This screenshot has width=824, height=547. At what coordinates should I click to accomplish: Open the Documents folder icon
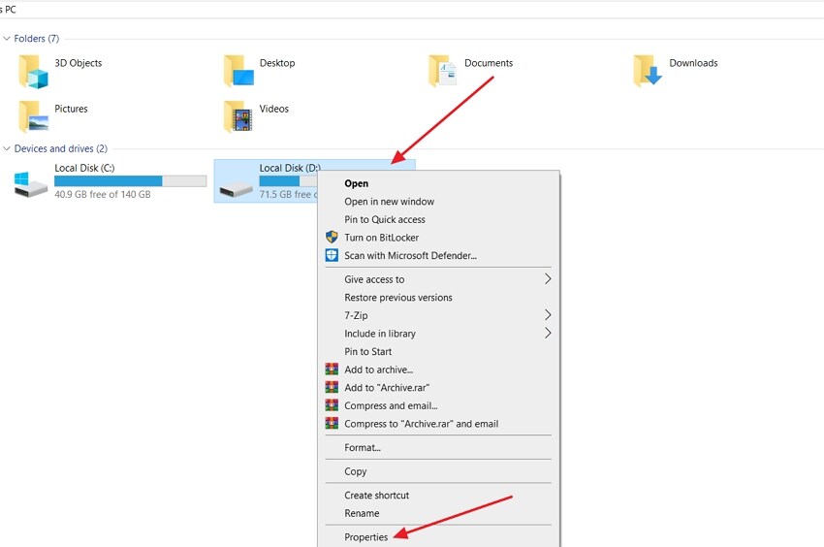tap(443, 71)
